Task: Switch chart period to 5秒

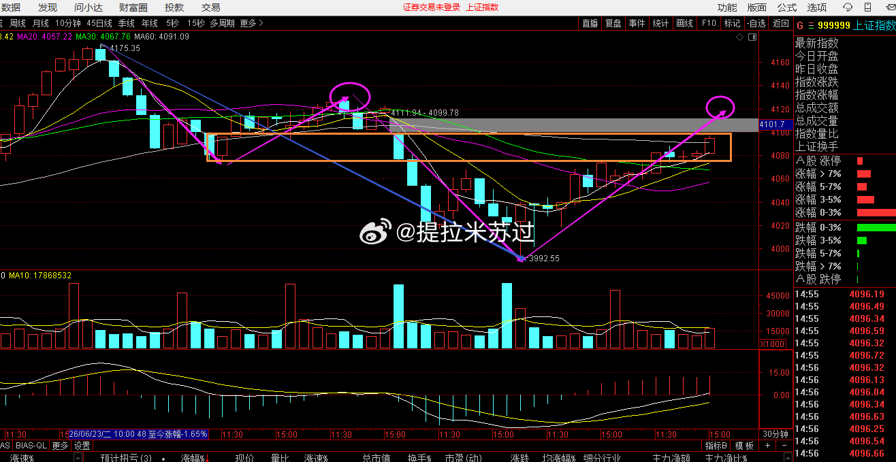Action: tap(173, 23)
